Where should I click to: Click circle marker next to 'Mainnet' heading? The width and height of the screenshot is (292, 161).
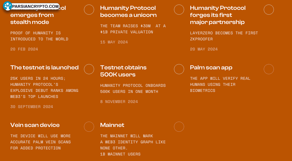179,127
